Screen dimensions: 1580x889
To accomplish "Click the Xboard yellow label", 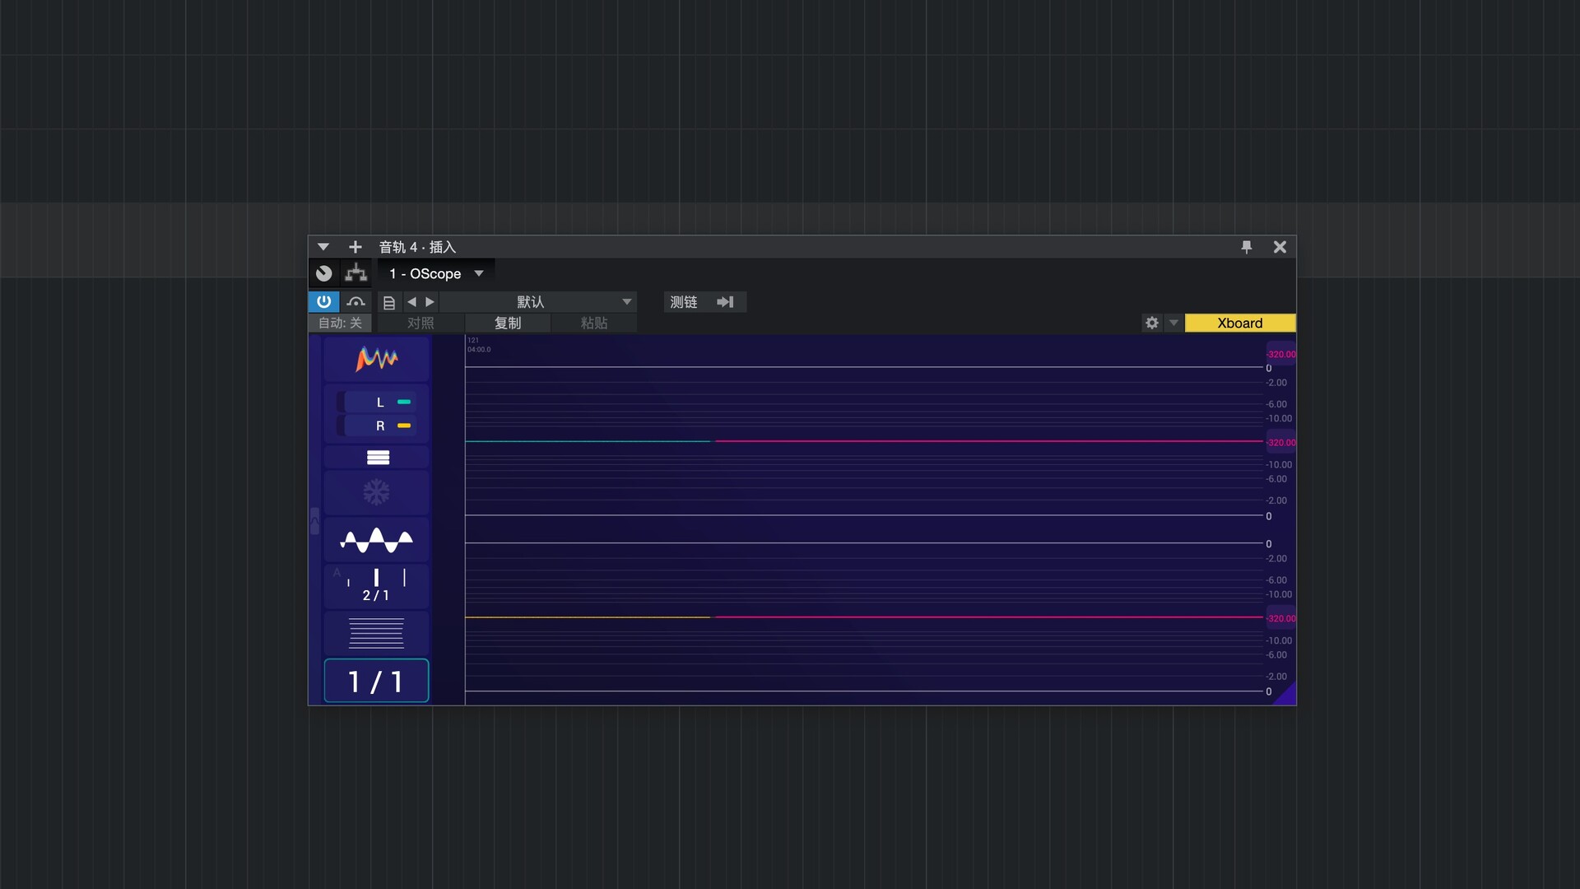I will tap(1239, 323).
